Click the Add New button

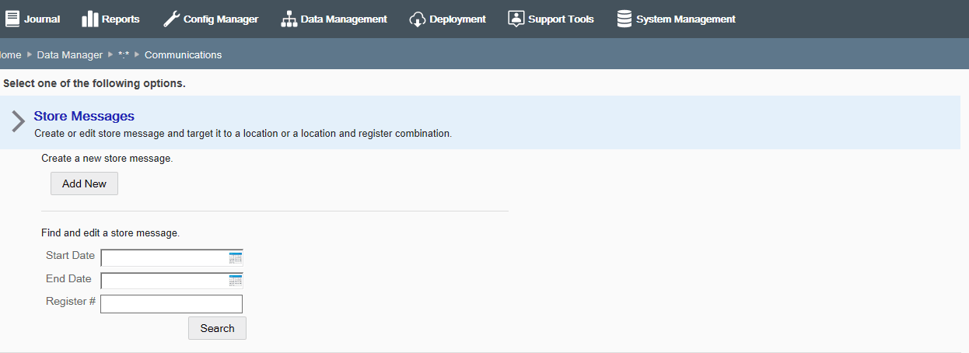coord(84,183)
